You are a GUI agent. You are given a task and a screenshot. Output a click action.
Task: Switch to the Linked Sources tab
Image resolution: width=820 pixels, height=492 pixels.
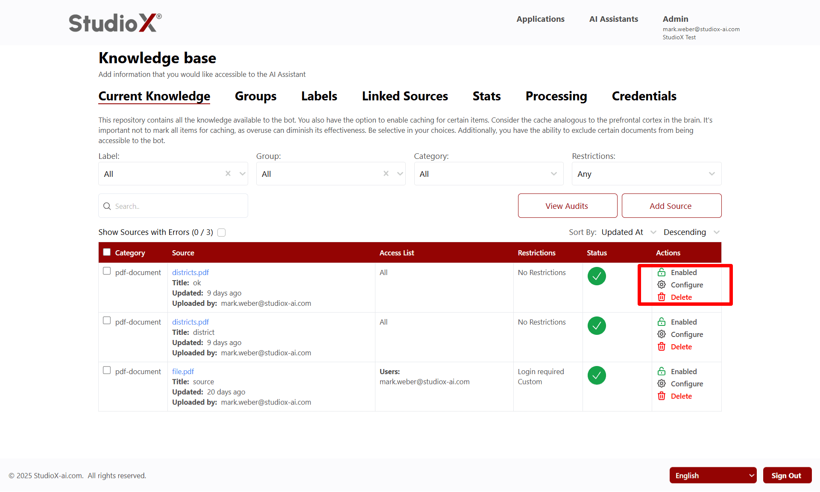pos(405,96)
